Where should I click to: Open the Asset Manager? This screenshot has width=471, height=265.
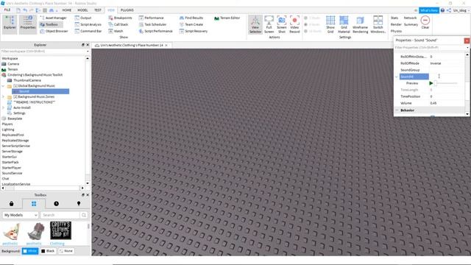(x=54, y=18)
